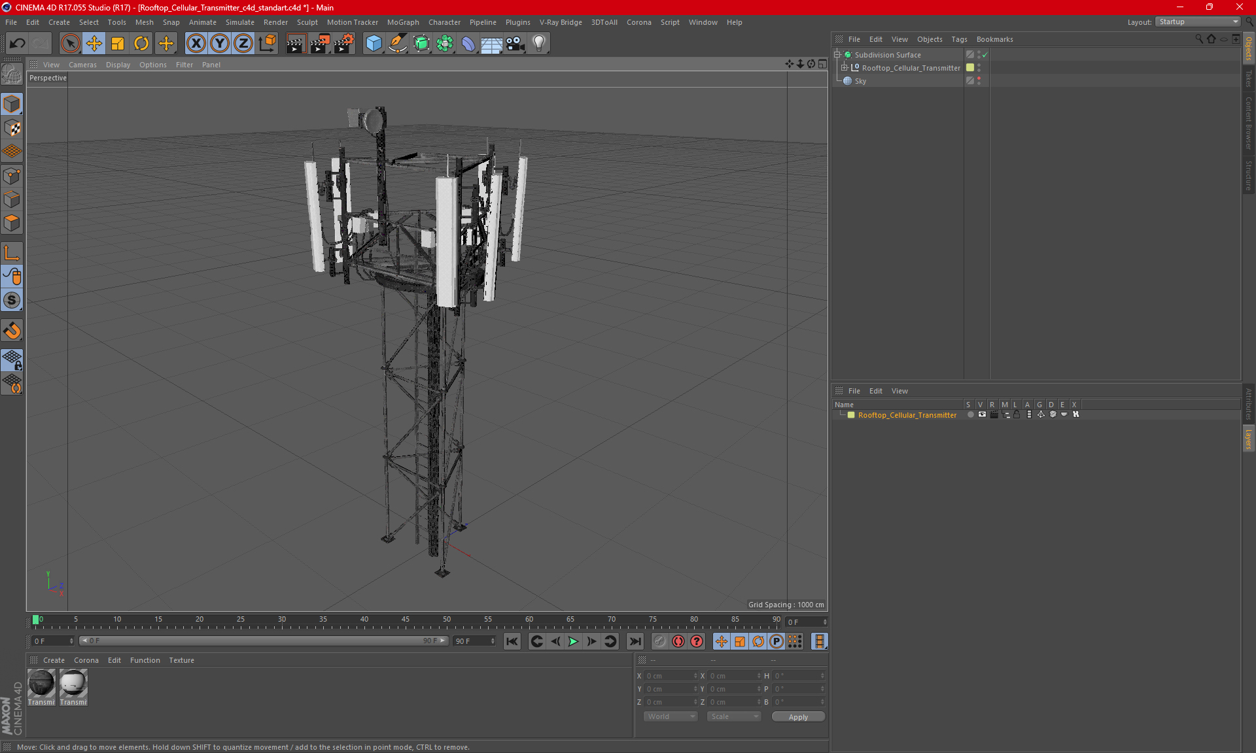This screenshot has width=1256, height=753.
Task: Open the spline Pen tool
Action: pyautogui.click(x=397, y=44)
